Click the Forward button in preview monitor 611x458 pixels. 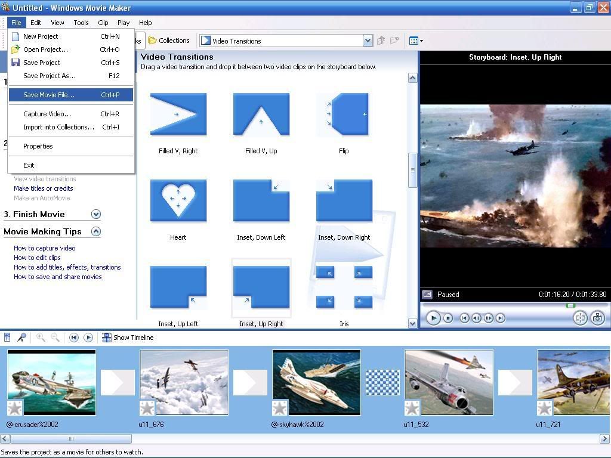point(501,318)
